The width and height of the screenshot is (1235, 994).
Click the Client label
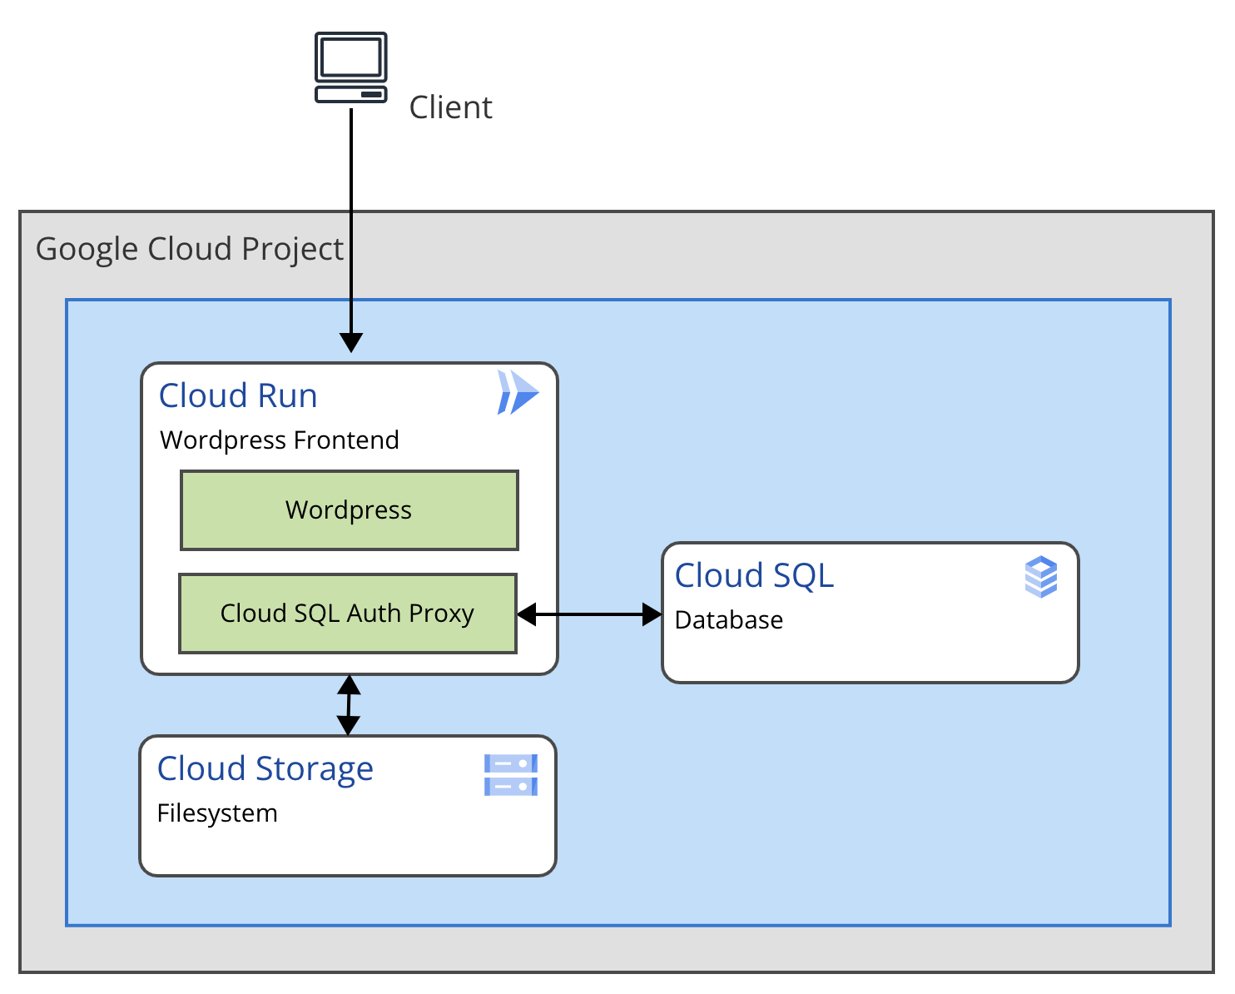(450, 107)
